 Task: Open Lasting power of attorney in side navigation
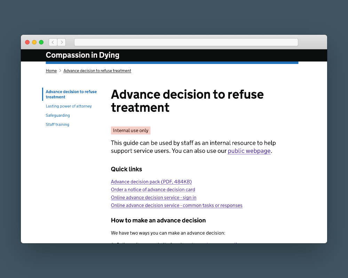69,106
